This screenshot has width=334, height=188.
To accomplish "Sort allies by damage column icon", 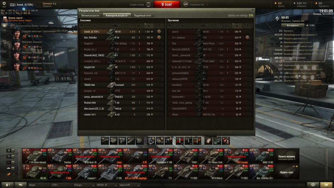I will click(132, 26).
